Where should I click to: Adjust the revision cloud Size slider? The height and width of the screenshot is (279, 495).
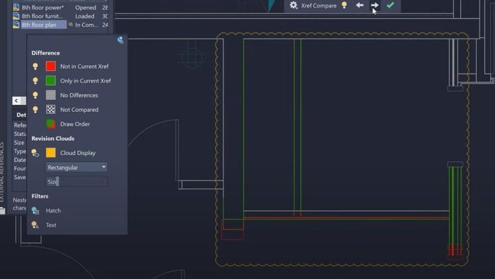click(x=76, y=181)
